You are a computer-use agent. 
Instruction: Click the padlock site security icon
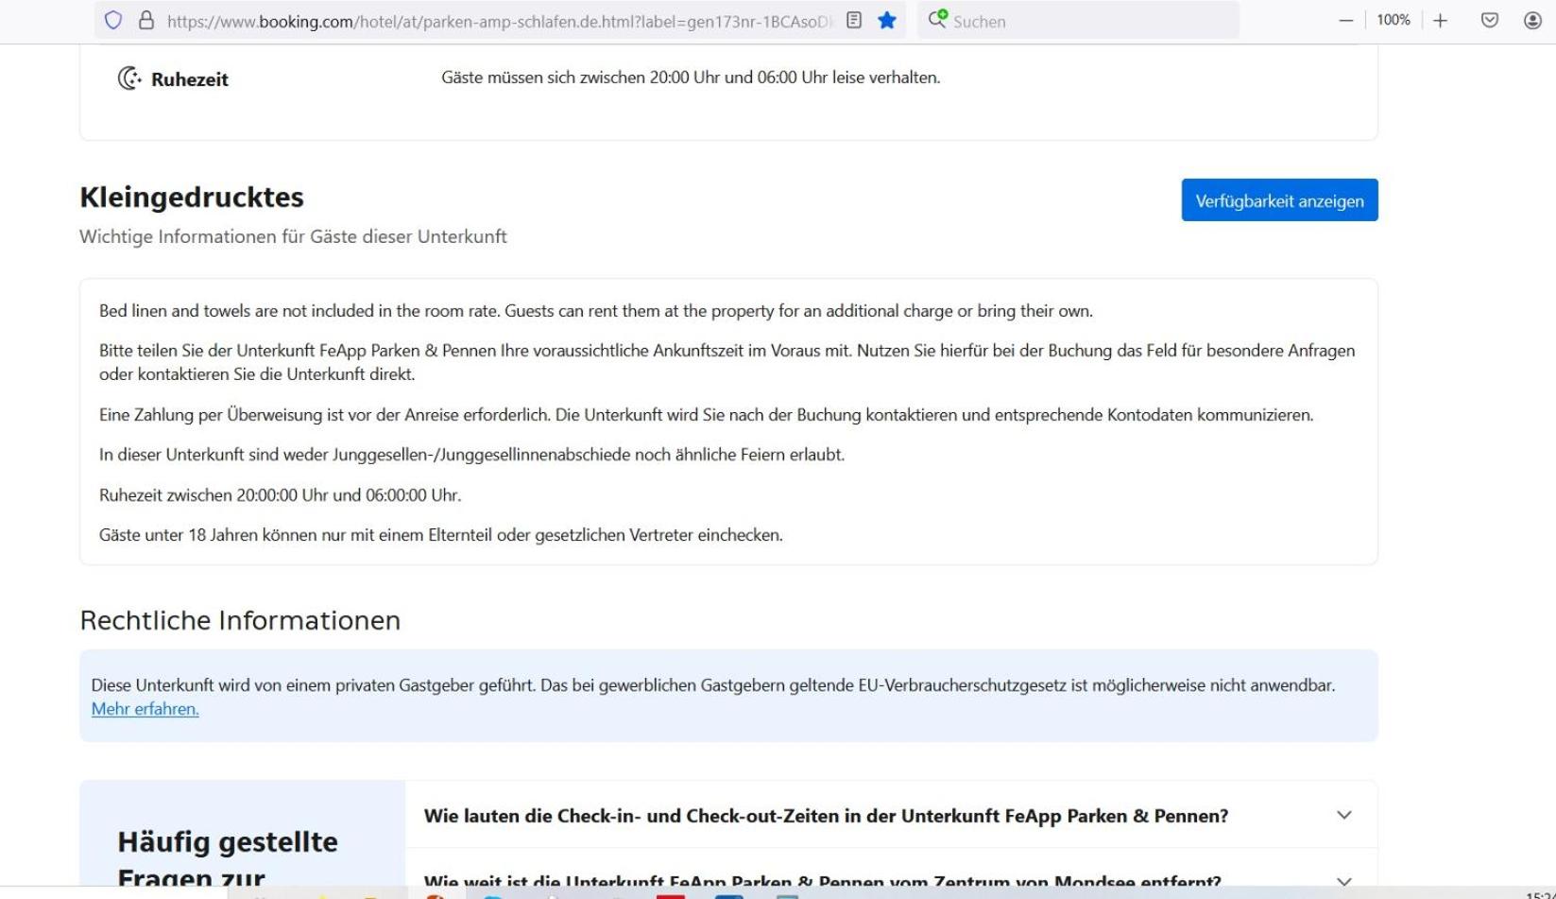146,20
